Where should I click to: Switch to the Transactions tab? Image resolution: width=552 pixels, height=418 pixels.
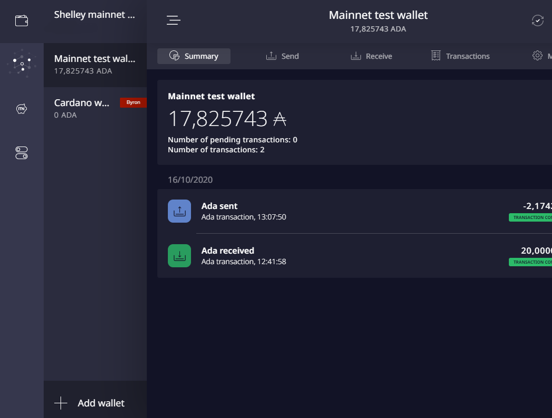tap(460, 56)
